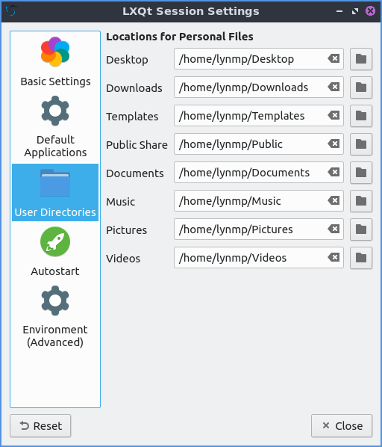
Task: Browse folder for the Desktop location
Action: coord(361,59)
